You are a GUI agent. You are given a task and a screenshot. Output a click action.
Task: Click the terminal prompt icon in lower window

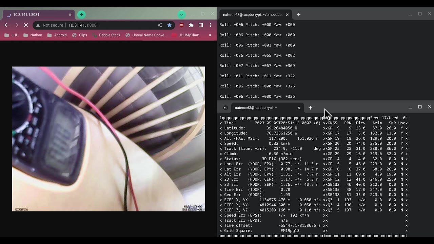(x=225, y=108)
